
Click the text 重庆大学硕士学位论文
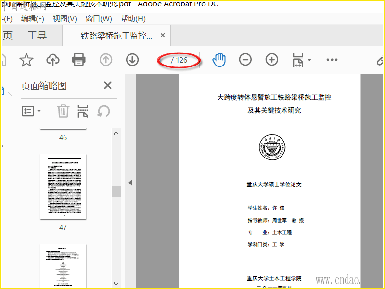274,184
